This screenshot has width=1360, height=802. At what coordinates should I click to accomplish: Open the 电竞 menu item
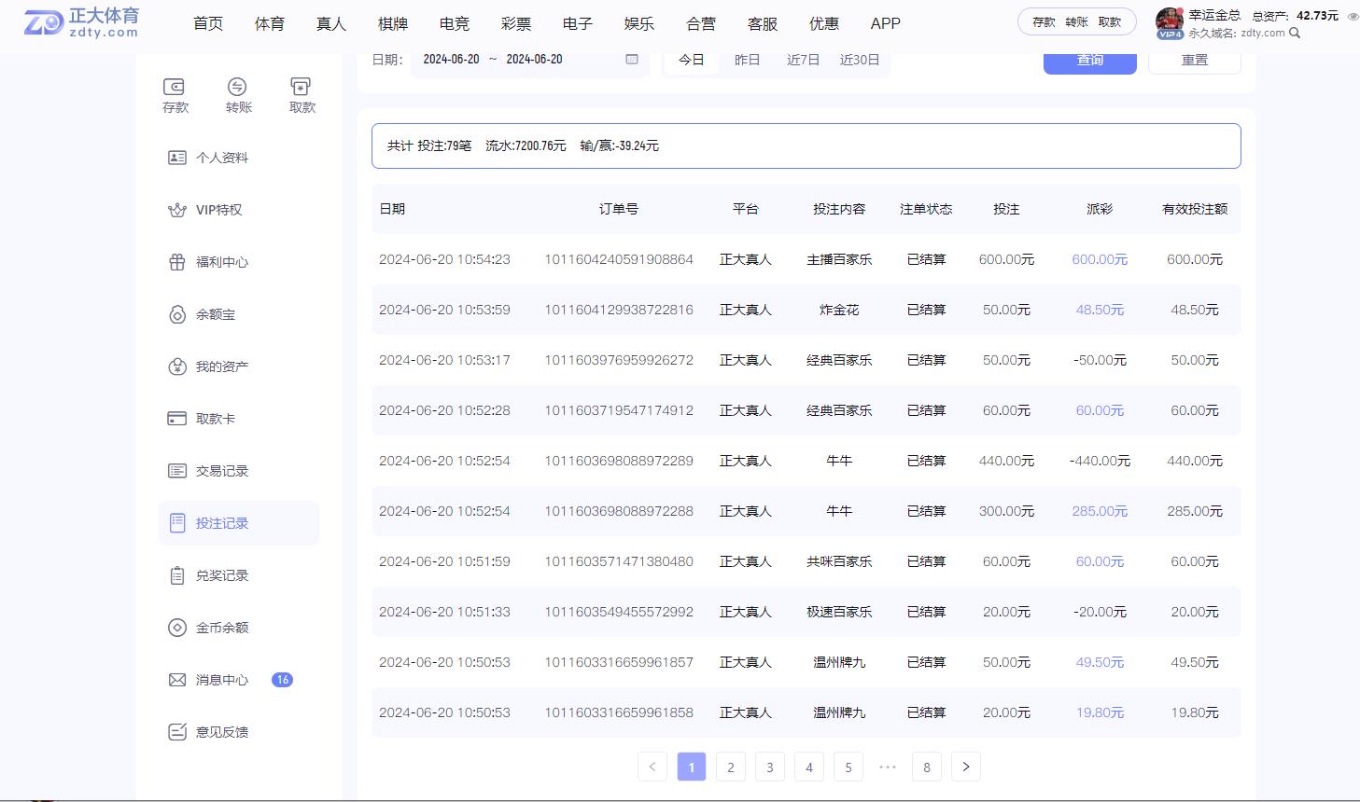[454, 23]
